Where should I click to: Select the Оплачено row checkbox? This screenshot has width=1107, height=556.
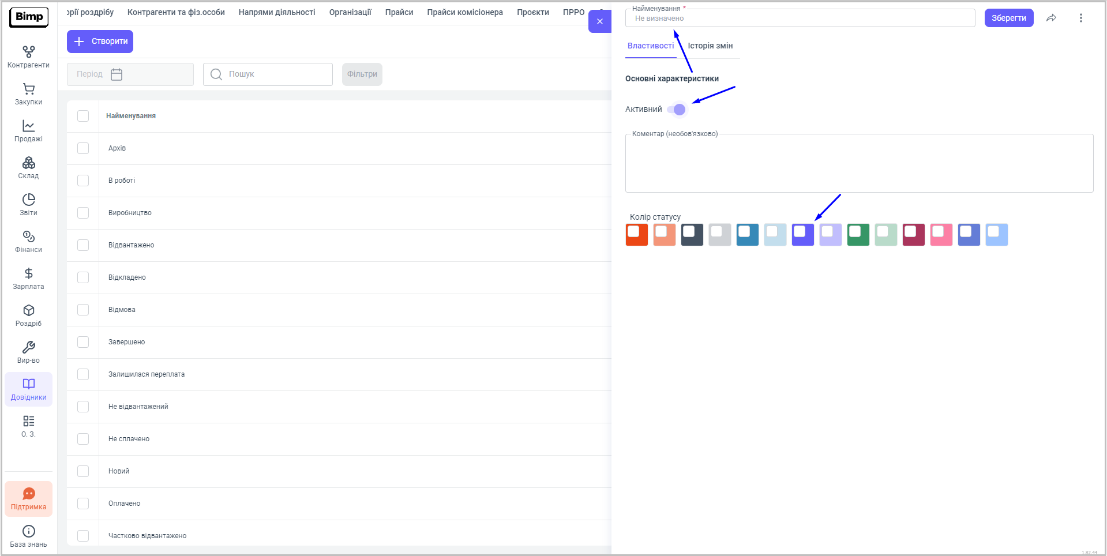(83, 504)
